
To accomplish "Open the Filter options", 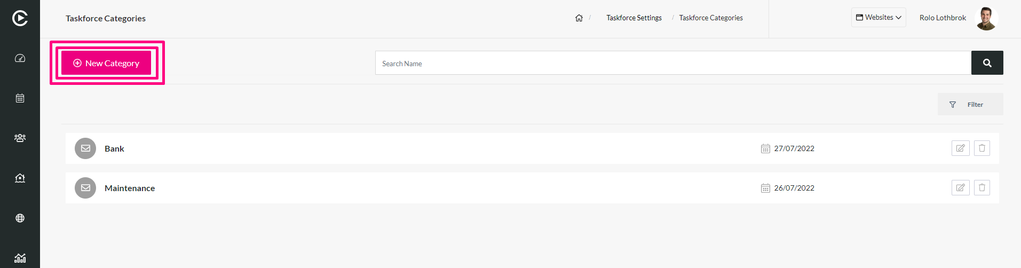I will [970, 105].
